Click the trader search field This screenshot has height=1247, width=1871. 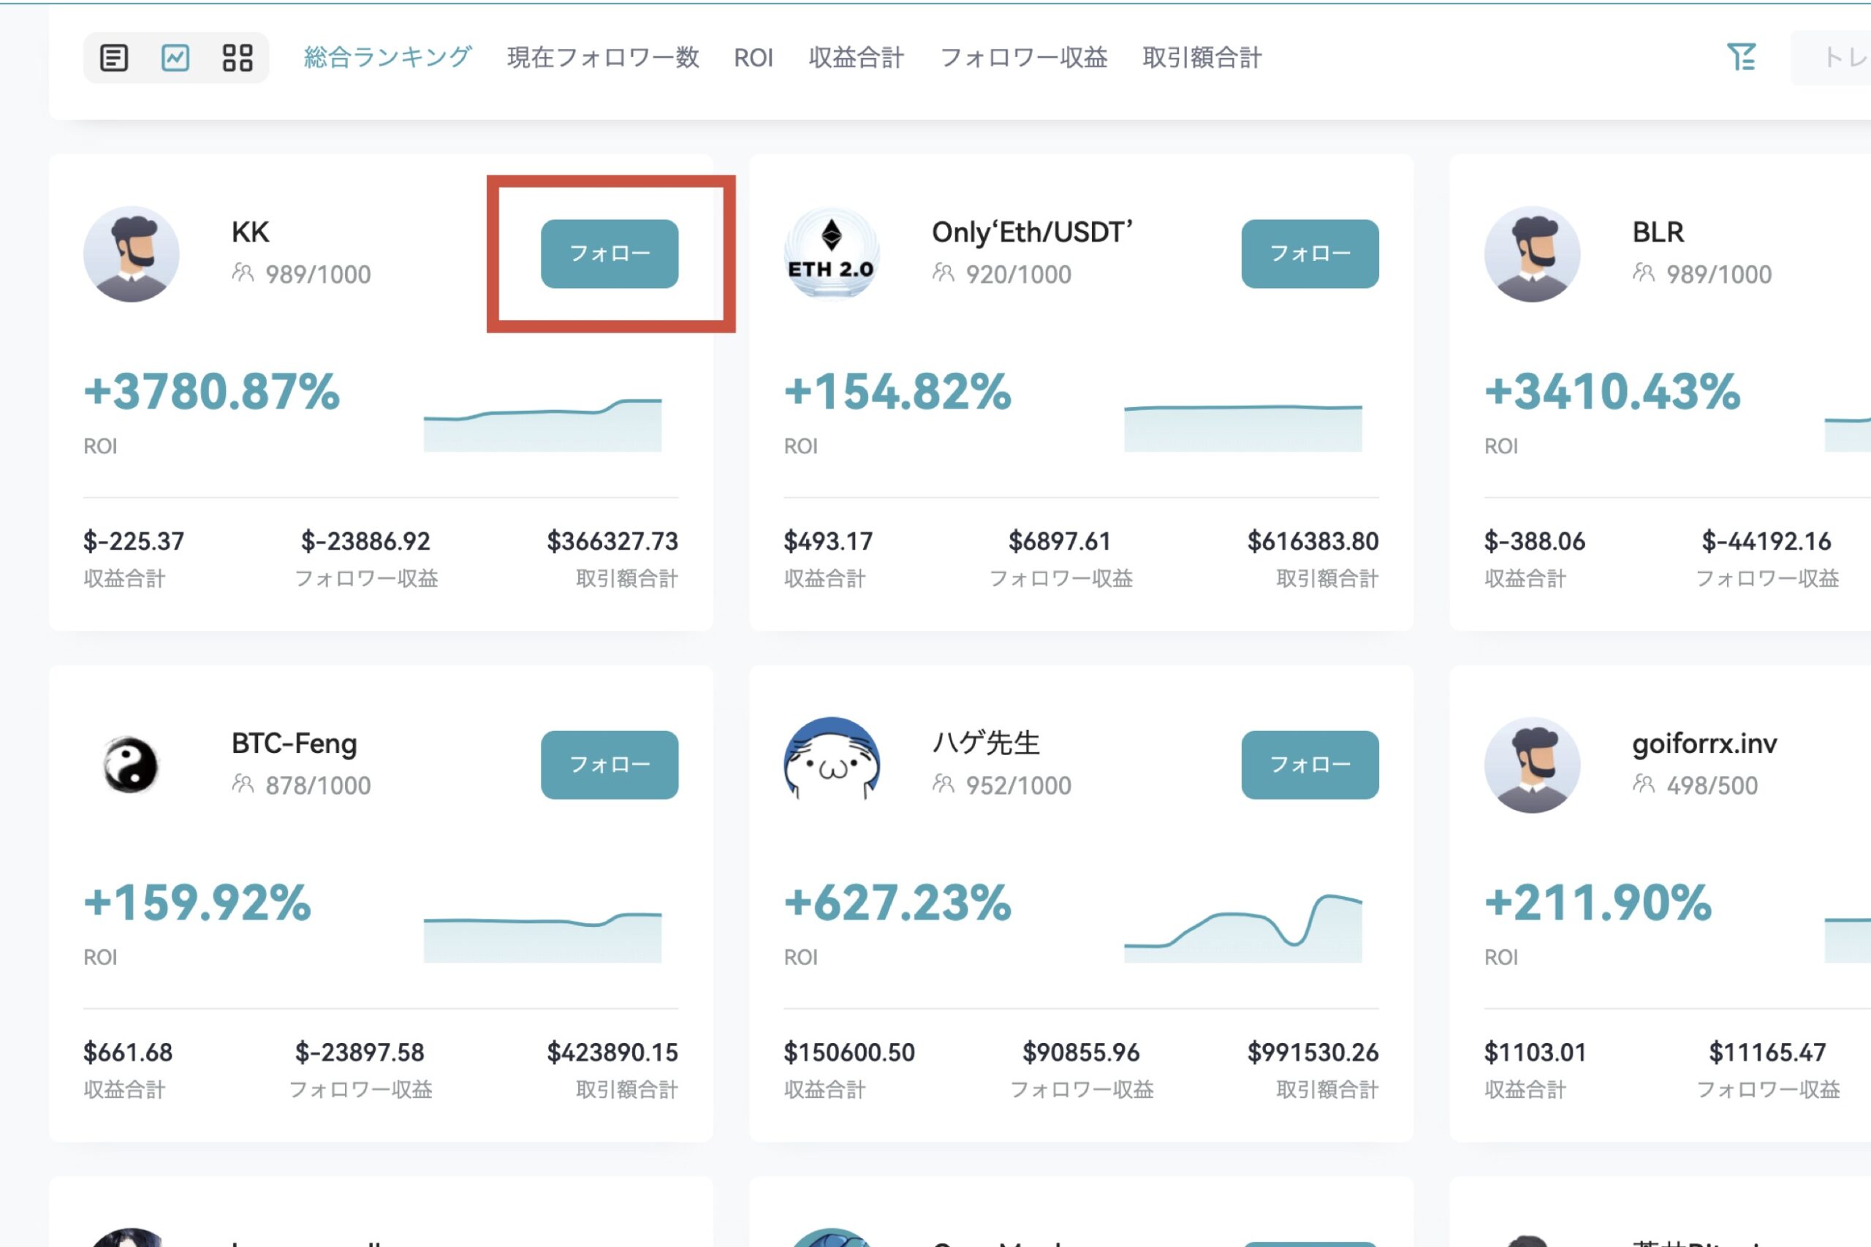[x=1837, y=56]
